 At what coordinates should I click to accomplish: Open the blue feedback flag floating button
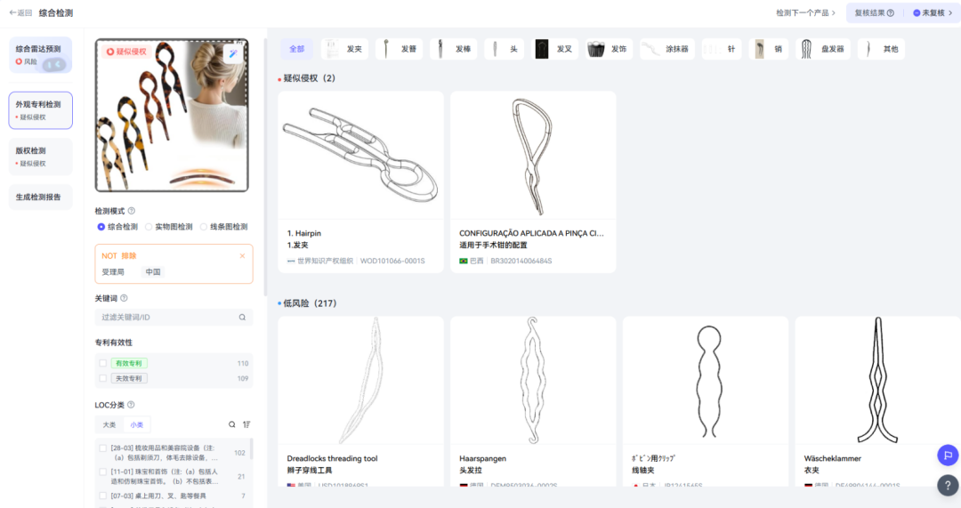click(x=948, y=456)
